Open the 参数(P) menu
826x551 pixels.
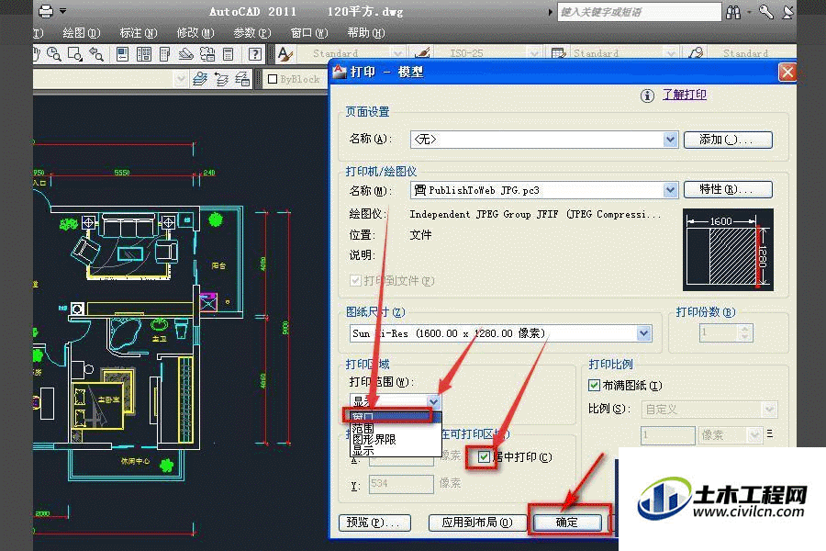click(251, 33)
